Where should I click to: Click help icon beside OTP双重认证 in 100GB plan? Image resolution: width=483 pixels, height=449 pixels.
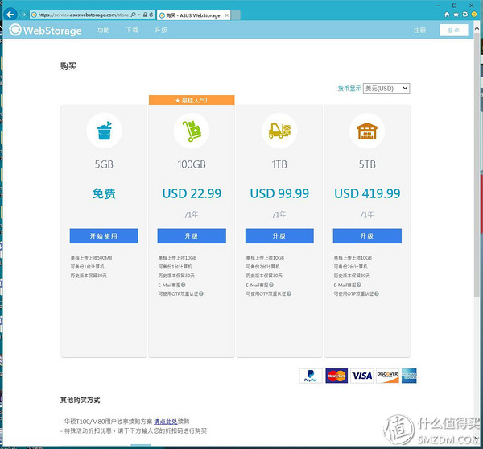201,293
